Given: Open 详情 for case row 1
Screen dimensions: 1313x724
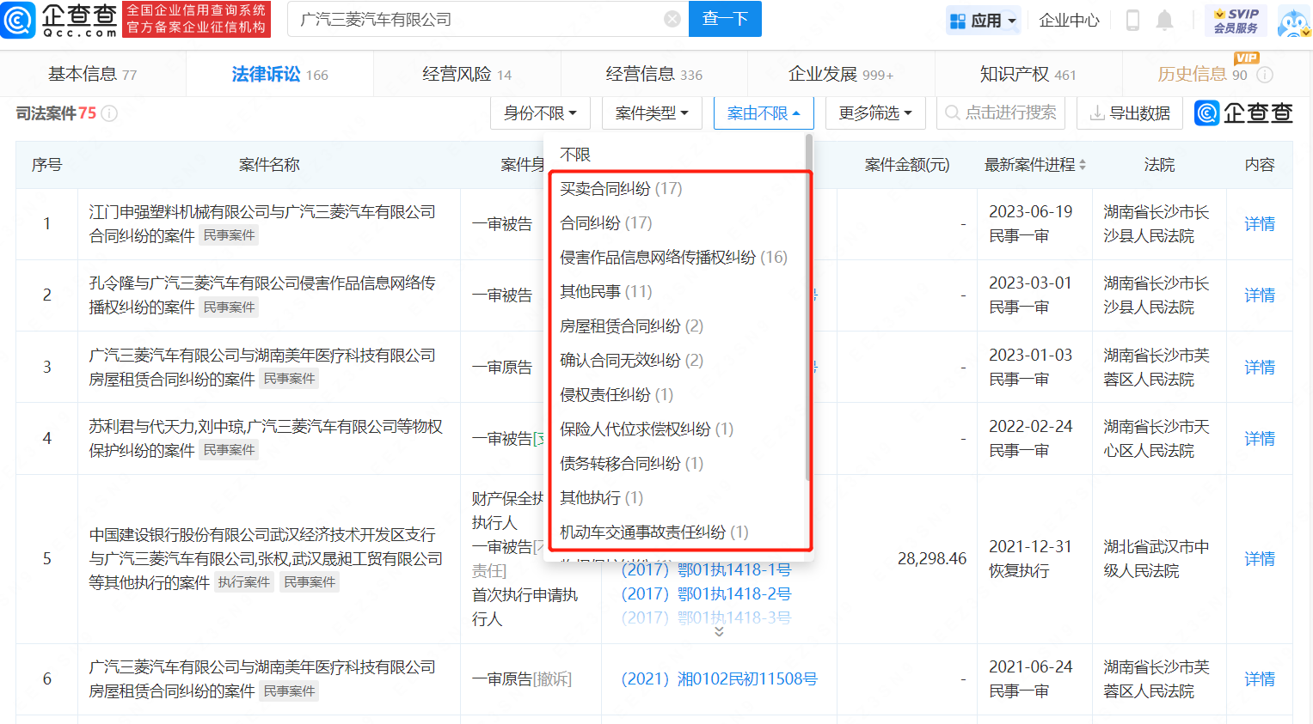Looking at the screenshot, I should (x=1260, y=224).
